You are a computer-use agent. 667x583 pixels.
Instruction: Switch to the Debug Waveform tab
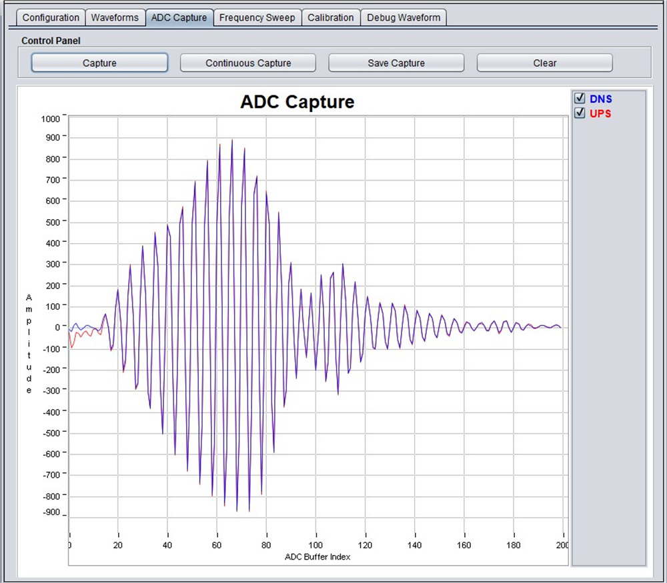click(404, 17)
